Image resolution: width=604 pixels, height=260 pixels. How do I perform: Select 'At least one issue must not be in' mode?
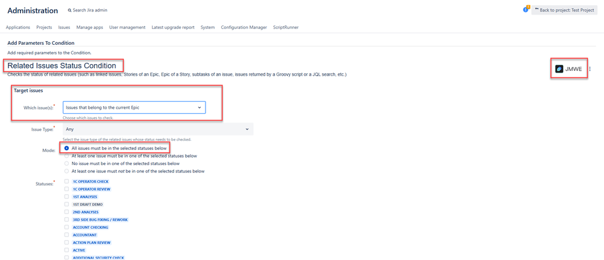point(67,171)
